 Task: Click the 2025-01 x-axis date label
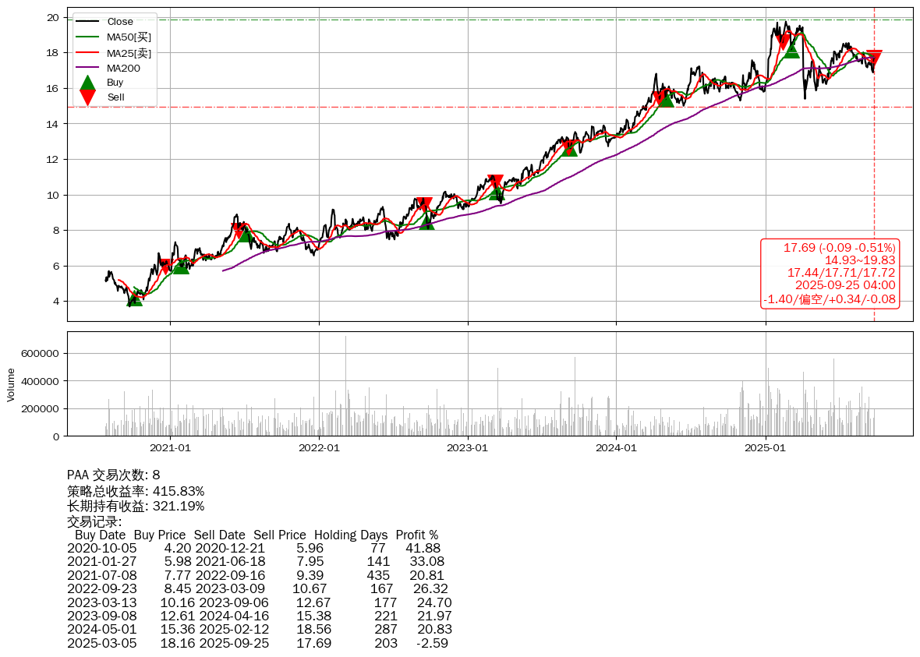(766, 447)
